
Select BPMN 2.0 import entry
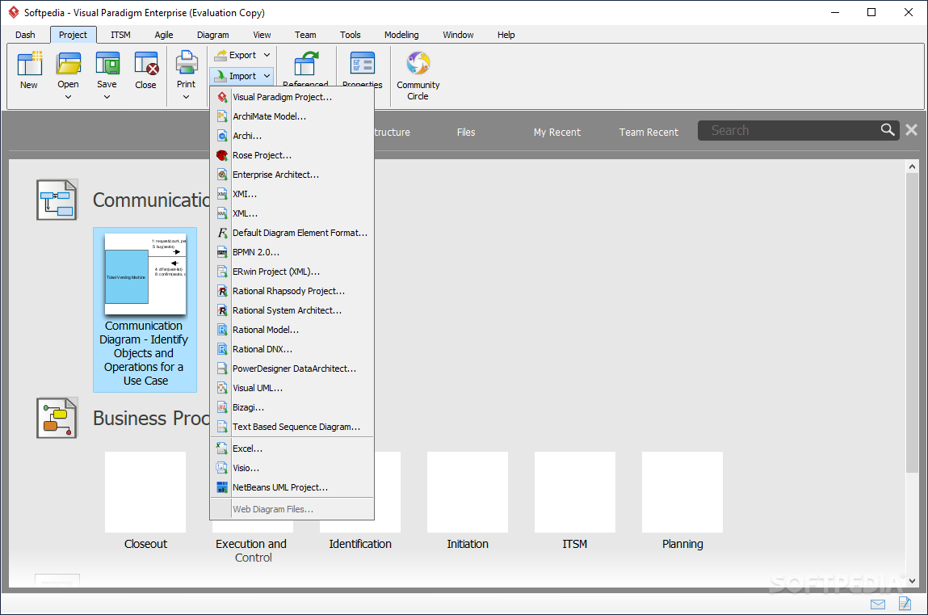click(x=292, y=252)
